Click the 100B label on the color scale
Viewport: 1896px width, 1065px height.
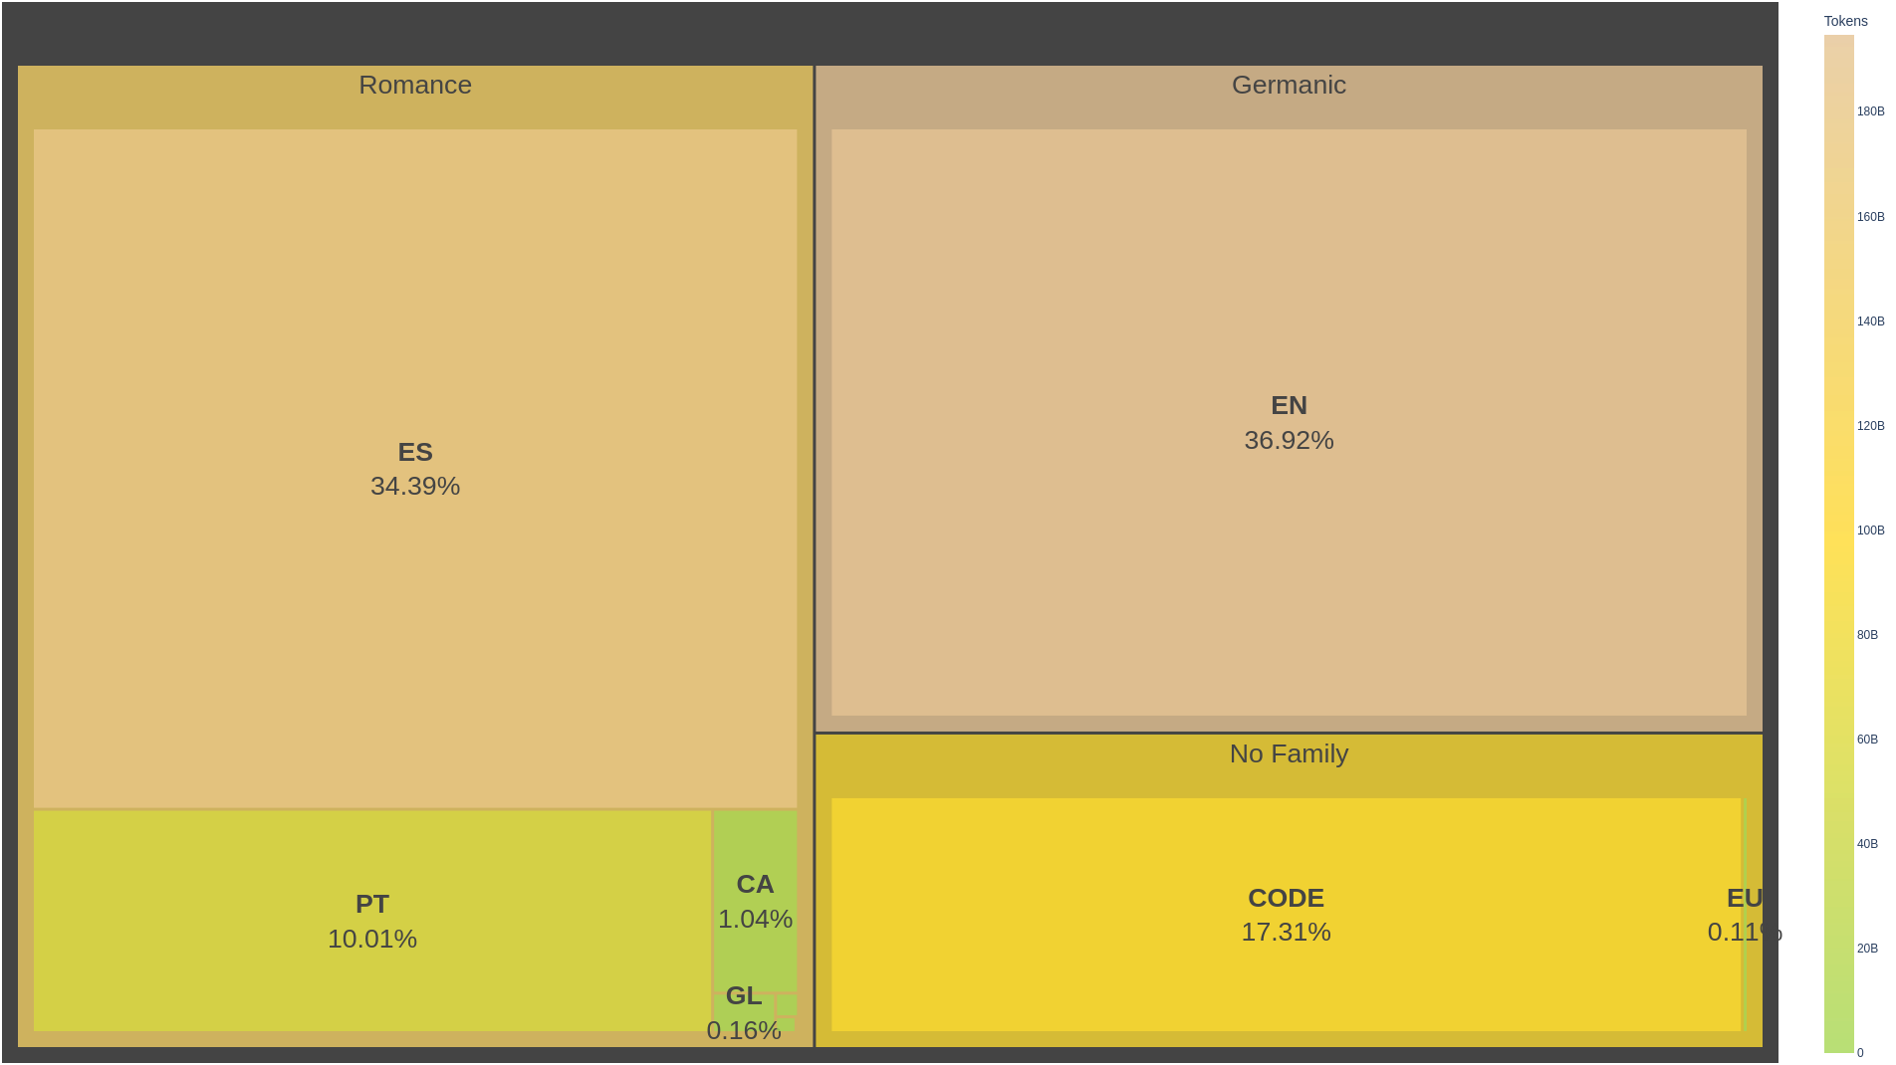1872,531
